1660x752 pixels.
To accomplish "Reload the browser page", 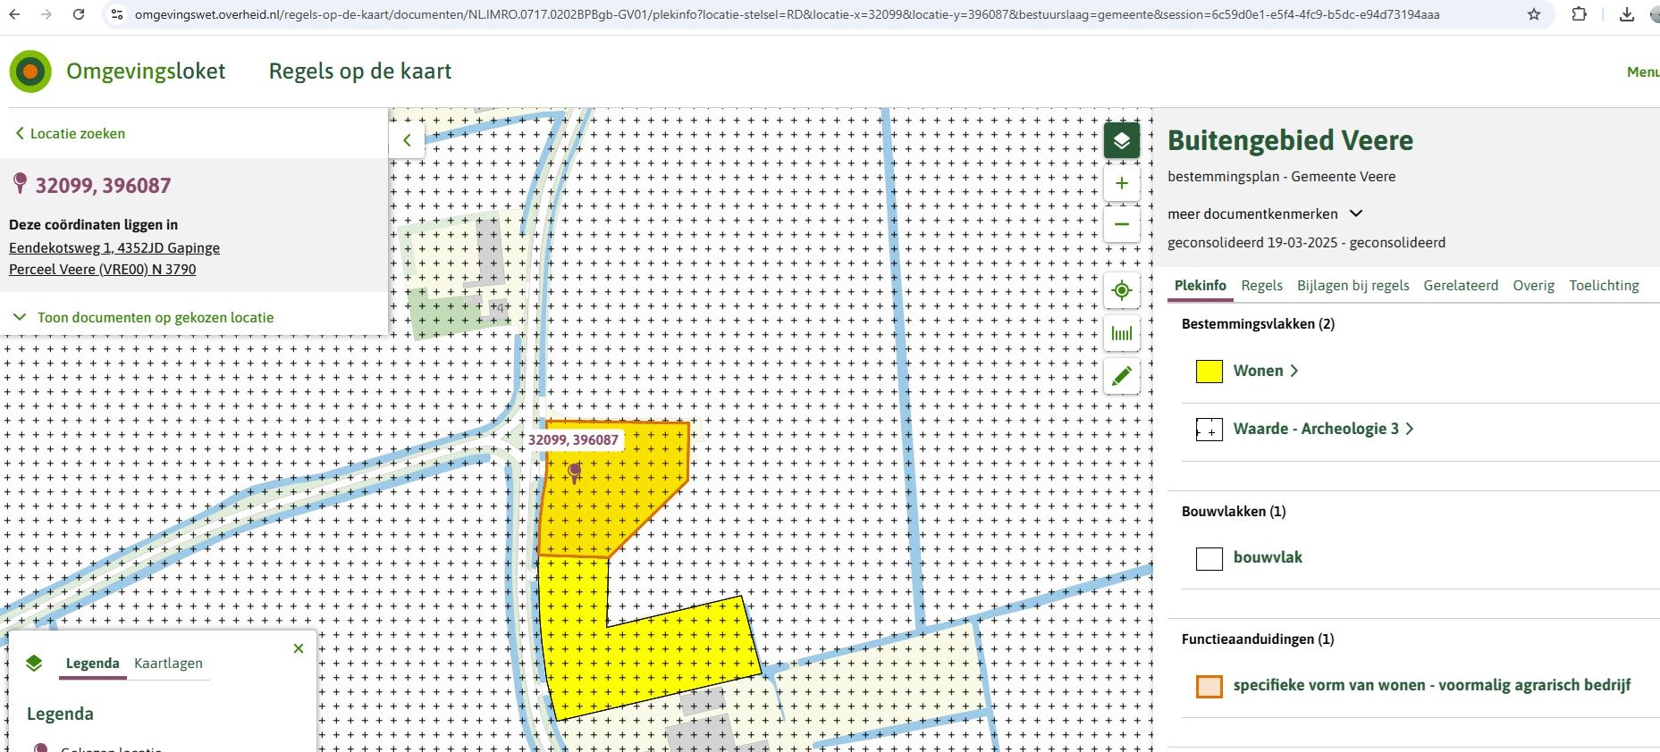I will [79, 14].
